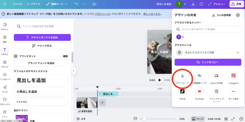Click the redo arrow
The width and height of the screenshot is (245, 122).
(84, 4)
